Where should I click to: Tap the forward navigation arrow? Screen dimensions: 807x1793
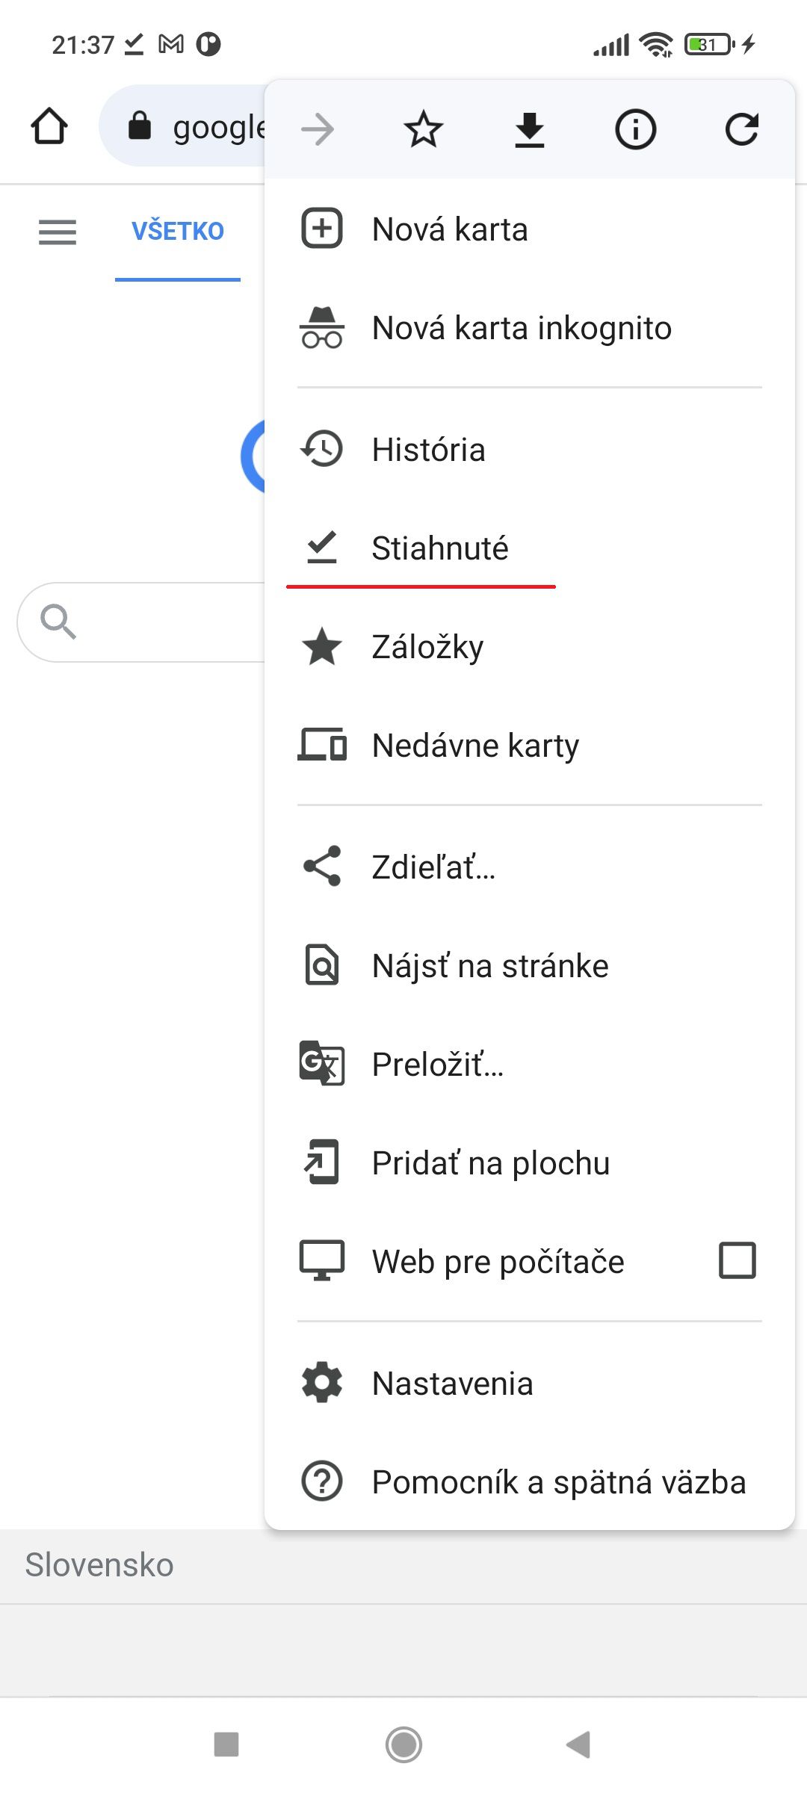pyautogui.click(x=318, y=129)
